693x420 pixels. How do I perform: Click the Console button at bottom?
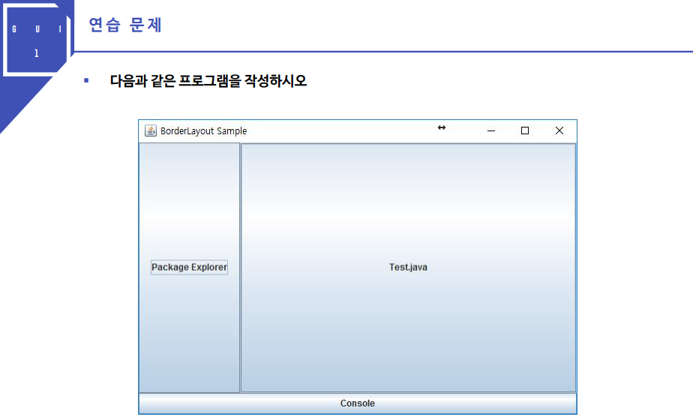point(358,403)
